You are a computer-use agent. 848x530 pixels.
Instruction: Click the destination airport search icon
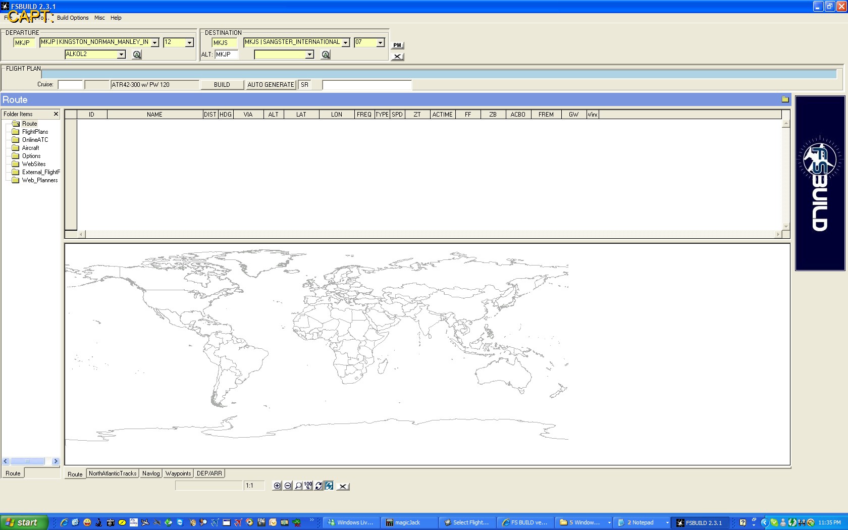(x=326, y=55)
